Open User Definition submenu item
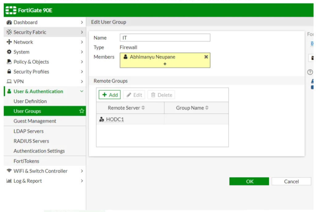The height and width of the screenshot is (212, 316). click(45, 101)
